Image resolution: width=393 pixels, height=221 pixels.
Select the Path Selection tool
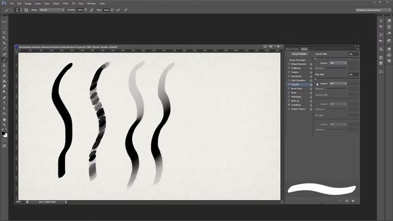[4, 108]
